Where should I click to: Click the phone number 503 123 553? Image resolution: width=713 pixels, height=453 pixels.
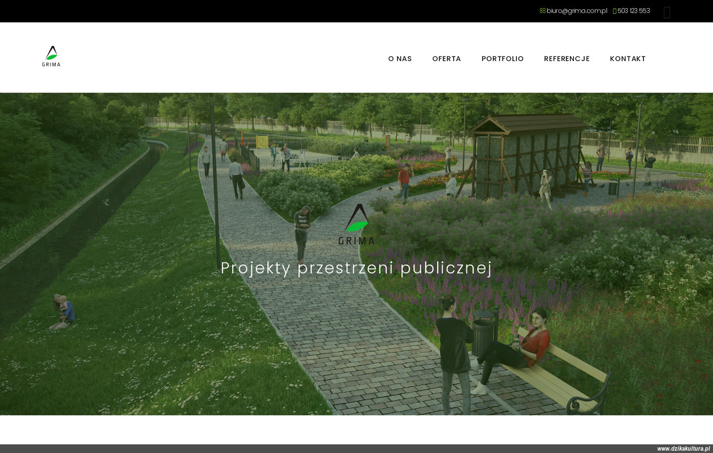point(634,11)
